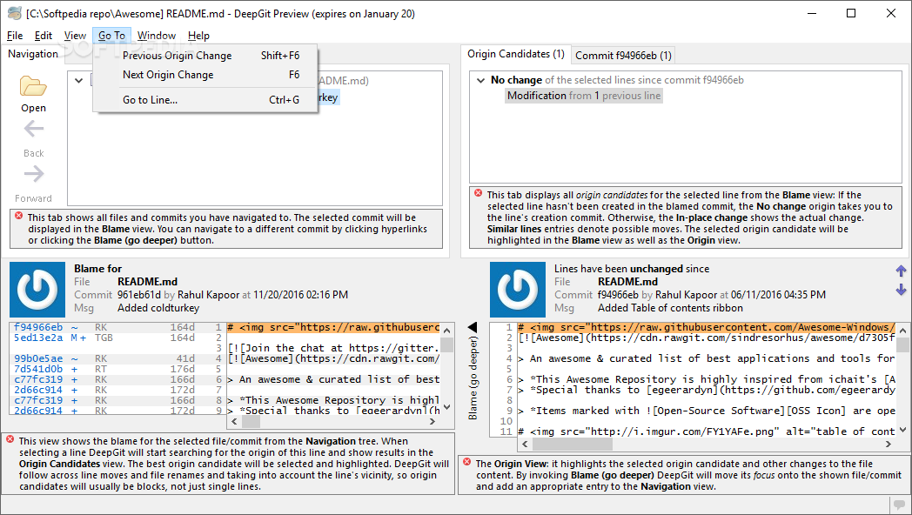Image resolution: width=912 pixels, height=515 pixels.
Task: Click the blue up arrow in Origin view
Action: pos(901,271)
